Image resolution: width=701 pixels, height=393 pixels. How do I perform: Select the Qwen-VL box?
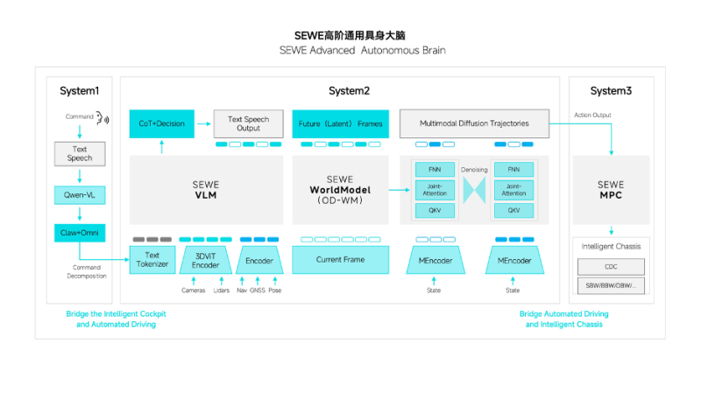pos(80,195)
